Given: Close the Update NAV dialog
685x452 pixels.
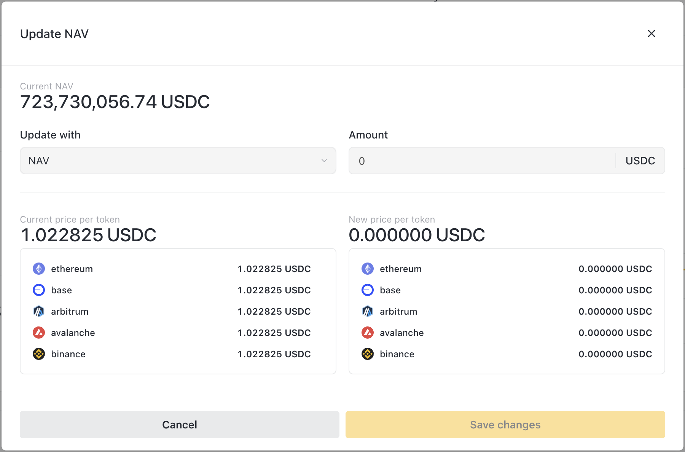Looking at the screenshot, I should coord(651,33).
